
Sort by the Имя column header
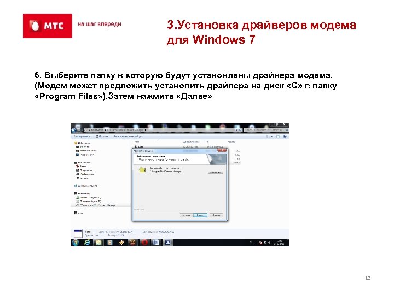(137, 141)
